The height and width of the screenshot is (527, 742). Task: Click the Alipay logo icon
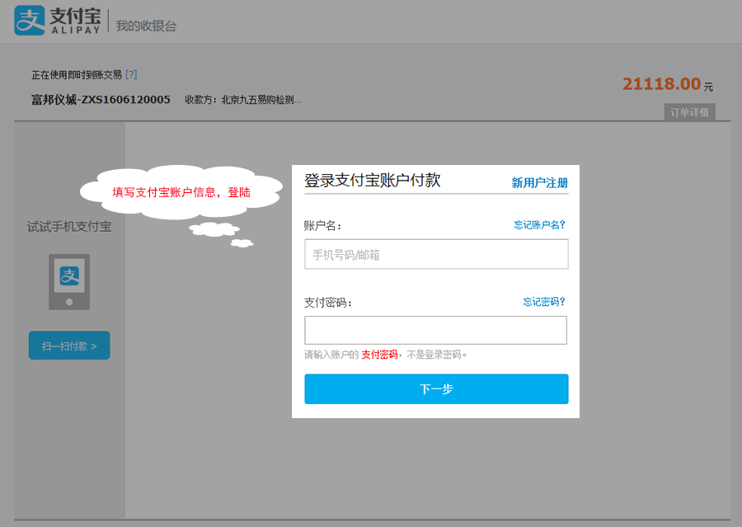pyautogui.click(x=30, y=21)
